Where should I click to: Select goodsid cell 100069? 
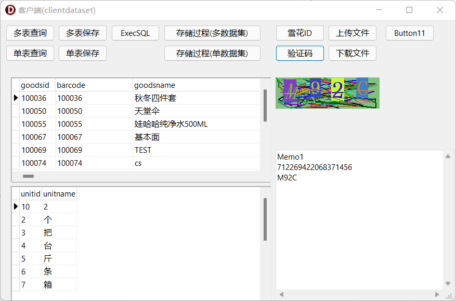(37, 150)
